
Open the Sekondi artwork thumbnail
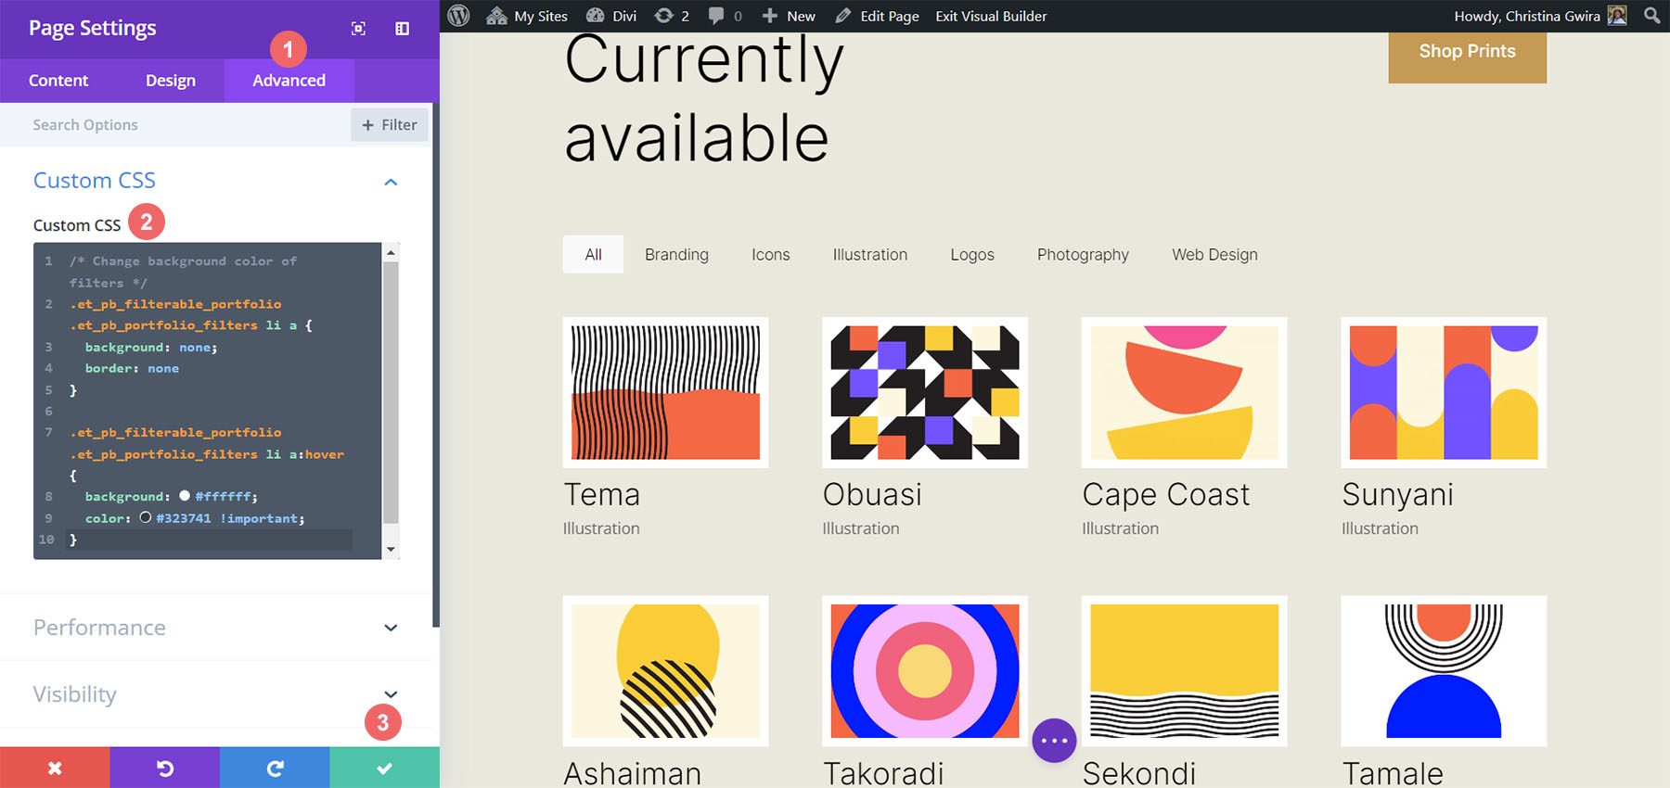(x=1184, y=671)
